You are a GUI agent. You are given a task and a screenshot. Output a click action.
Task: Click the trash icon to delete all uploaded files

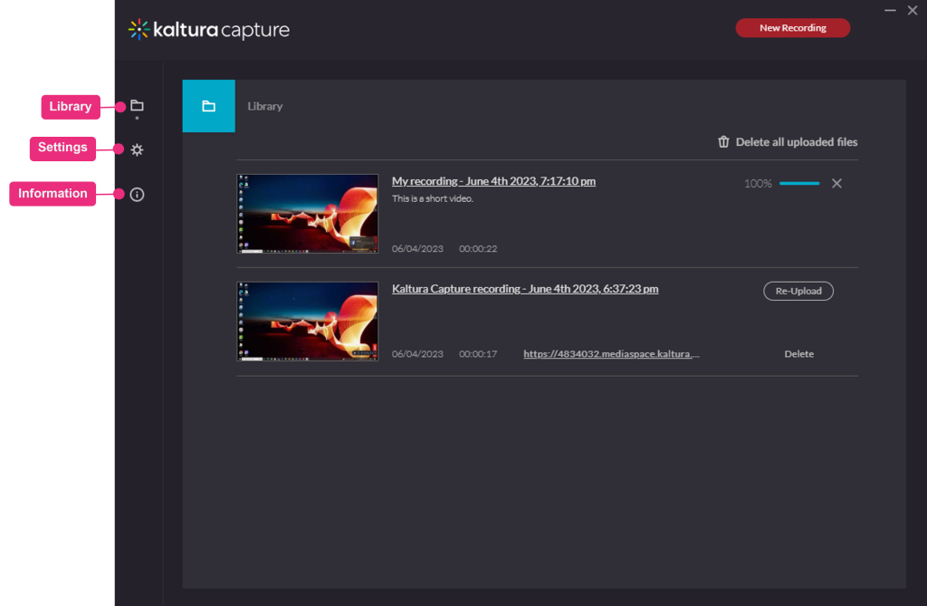click(x=723, y=142)
